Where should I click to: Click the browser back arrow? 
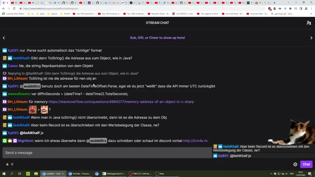click(x=4, y=8)
